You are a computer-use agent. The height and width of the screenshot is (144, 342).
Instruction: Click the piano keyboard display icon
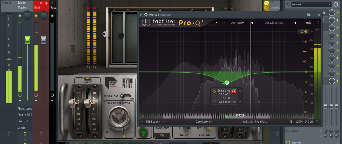(141, 116)
